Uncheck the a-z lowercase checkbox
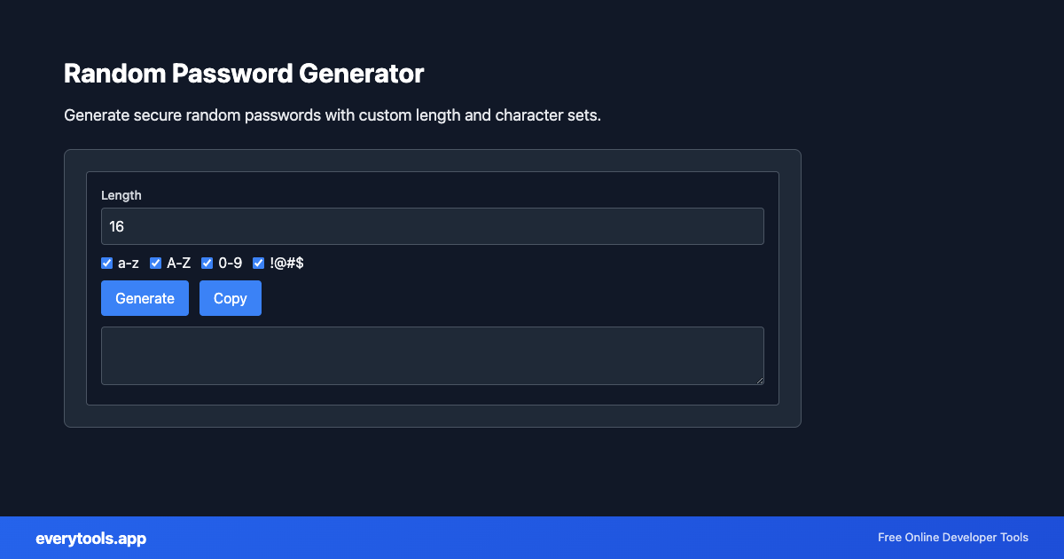1064x559 pixels. click(x=106, y=263)
